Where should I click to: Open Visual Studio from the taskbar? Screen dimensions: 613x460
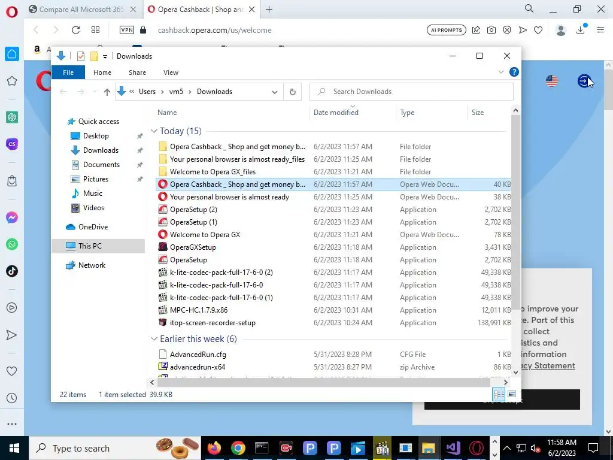pos(453,448)
